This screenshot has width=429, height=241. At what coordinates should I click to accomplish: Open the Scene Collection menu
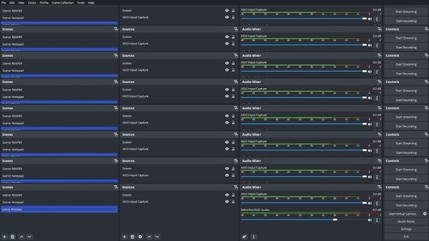63,2
